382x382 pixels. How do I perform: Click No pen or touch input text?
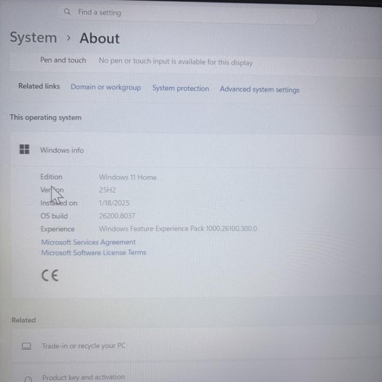click(176, 62)
